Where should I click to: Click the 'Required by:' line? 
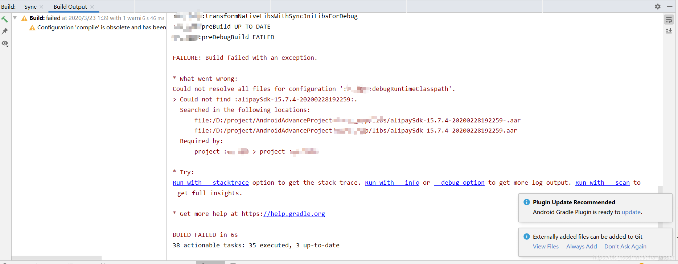point(201,141)
